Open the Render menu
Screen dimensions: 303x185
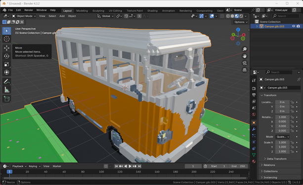point(29,10)
